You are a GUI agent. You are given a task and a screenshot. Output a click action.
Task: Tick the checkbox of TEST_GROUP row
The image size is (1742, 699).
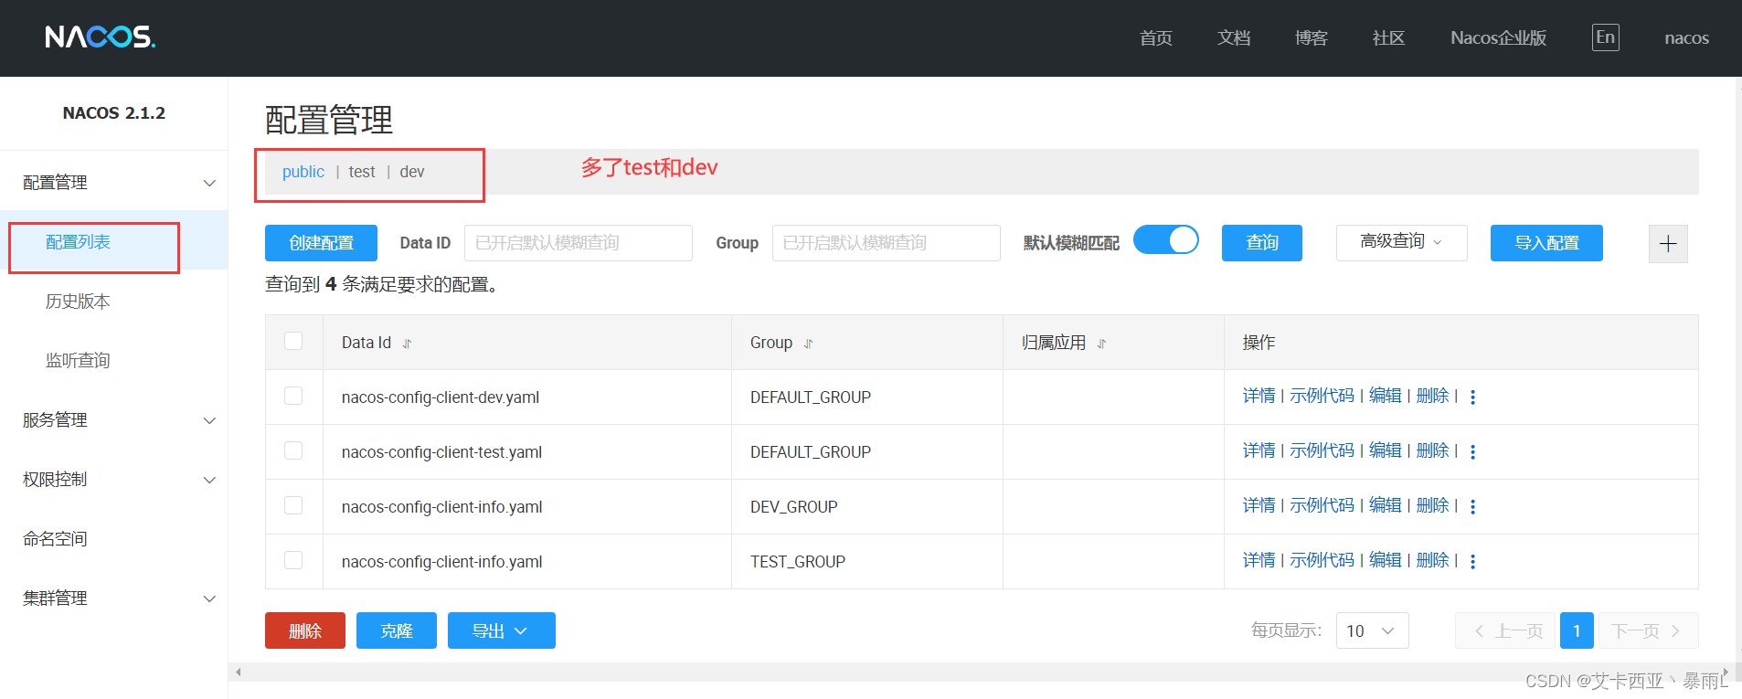(293, 560)
